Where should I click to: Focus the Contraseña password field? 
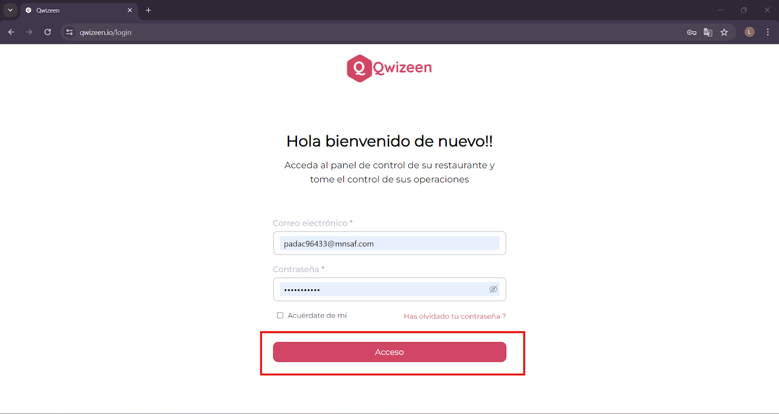389,289
